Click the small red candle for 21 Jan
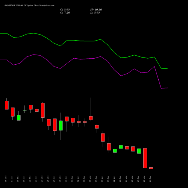188x188 pixels. (151, 168)
